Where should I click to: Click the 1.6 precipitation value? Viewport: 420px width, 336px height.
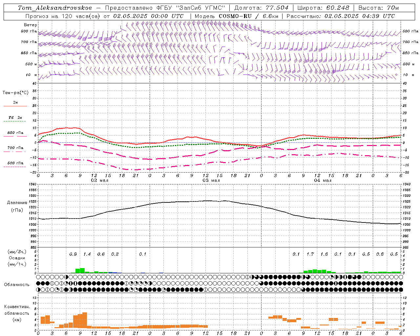click(324, 254)
